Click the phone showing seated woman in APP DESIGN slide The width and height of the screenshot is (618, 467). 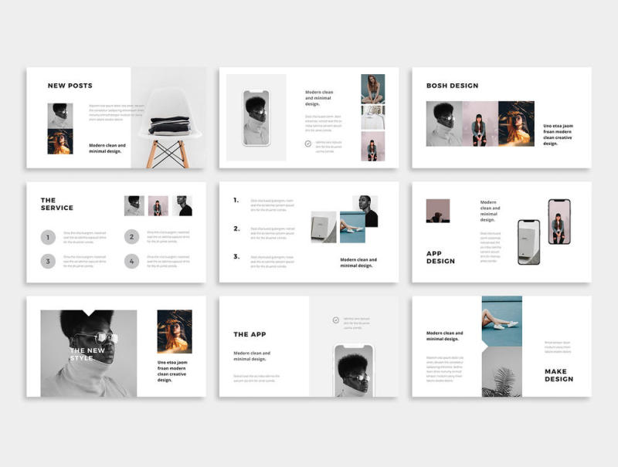559,222
